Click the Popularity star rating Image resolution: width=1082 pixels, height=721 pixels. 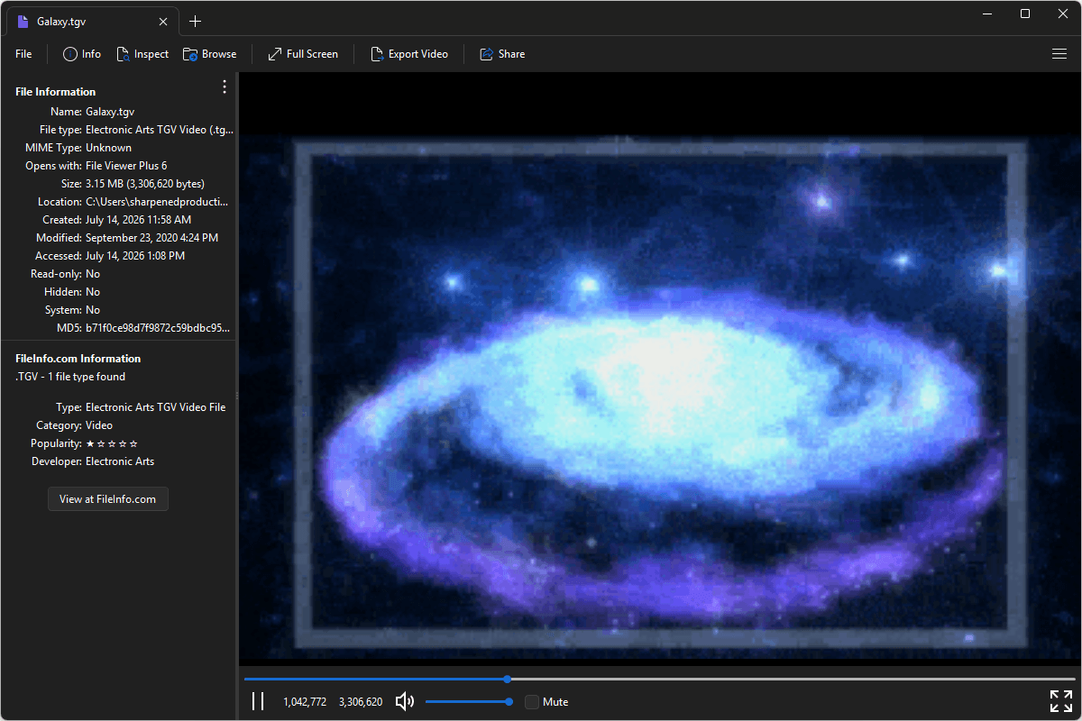click(112, 443)
